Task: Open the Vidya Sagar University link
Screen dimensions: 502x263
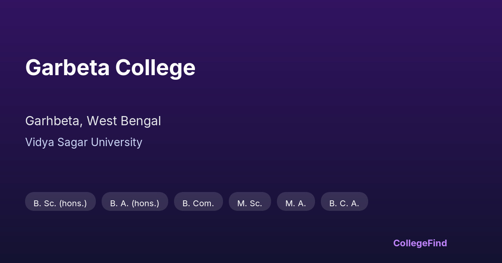Action: pos(84,142)
